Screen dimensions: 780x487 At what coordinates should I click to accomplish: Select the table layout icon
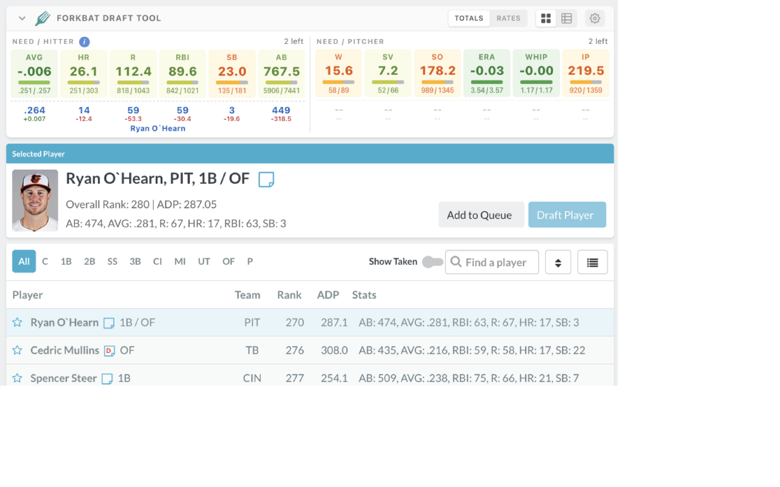tap(567, 18)
